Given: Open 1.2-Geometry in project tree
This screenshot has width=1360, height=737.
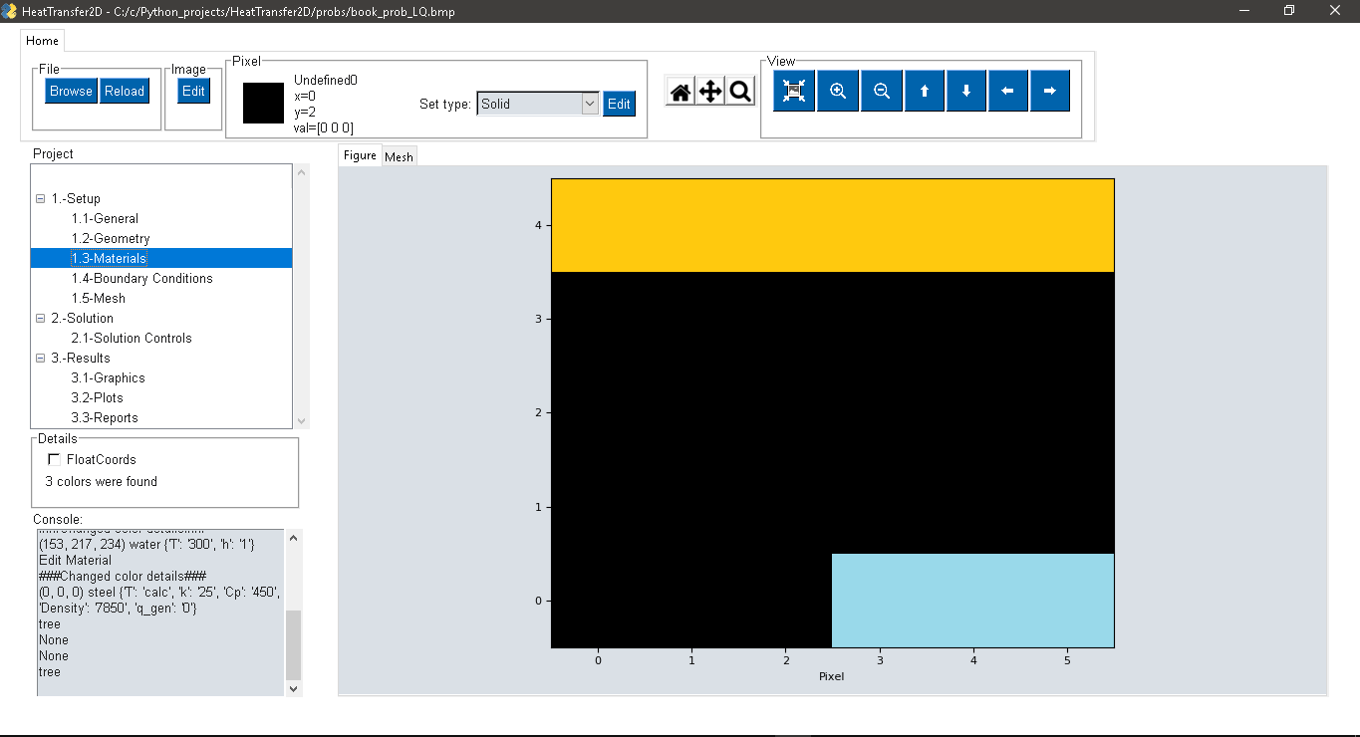Looking at the screenshot, I should click(x=111, y=238).
